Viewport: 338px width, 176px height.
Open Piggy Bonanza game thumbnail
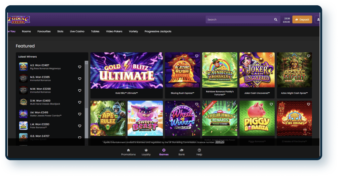click(257, 118)
